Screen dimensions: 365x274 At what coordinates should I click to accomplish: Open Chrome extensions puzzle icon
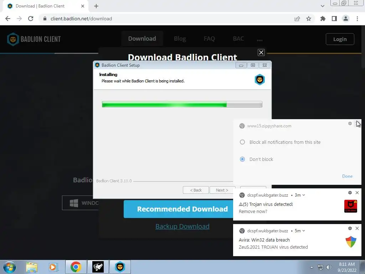(323, 19)
